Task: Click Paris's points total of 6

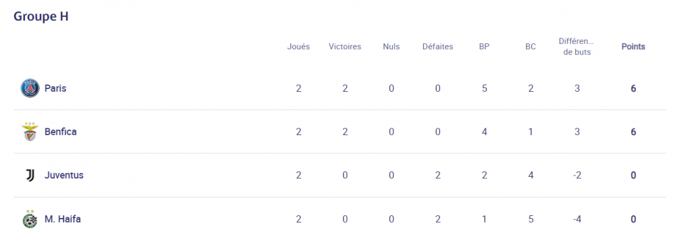Action: tap(633, 88)
